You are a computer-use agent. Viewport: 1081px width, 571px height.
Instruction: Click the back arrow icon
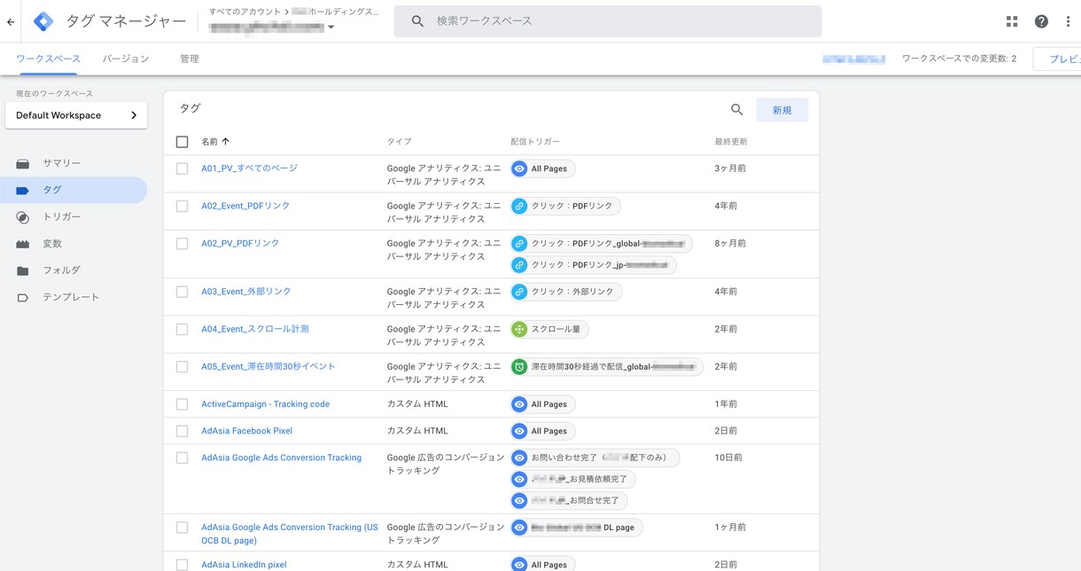coord(11,22)
